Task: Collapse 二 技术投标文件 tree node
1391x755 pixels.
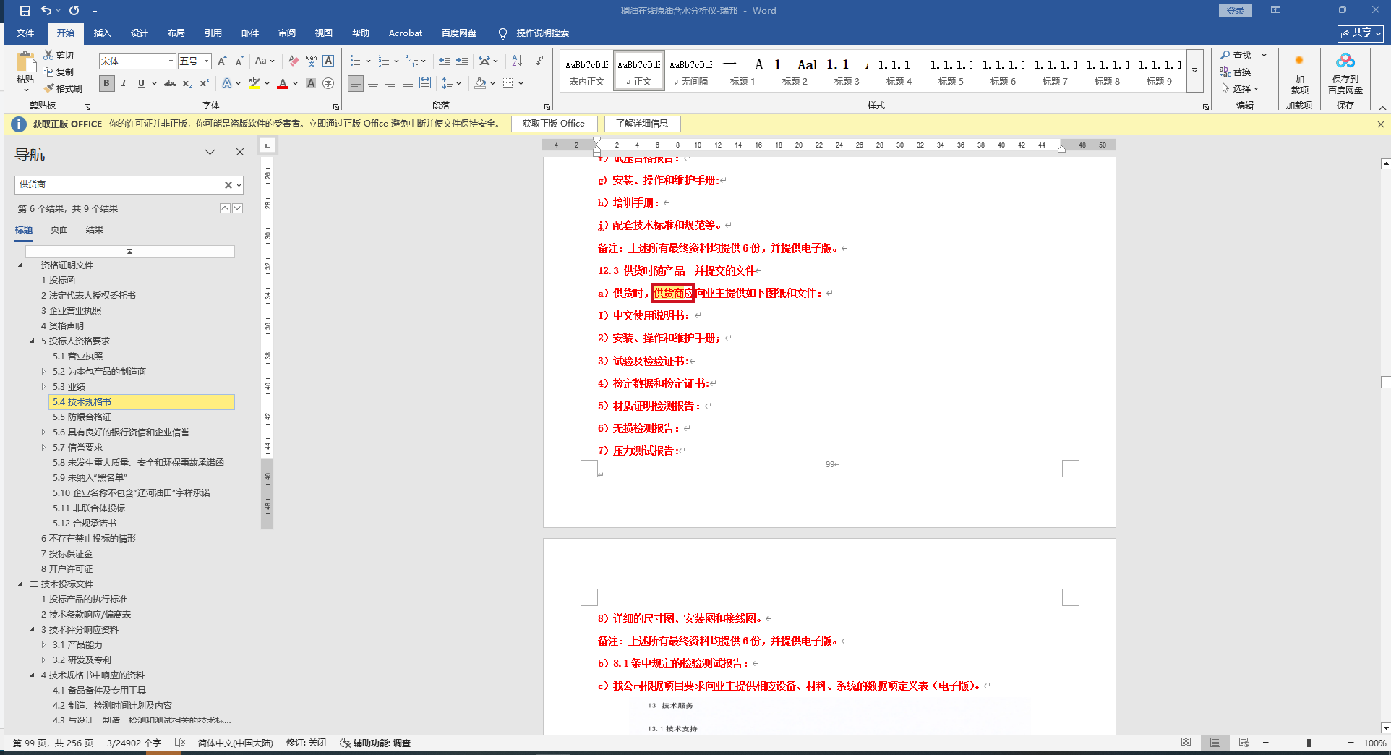Action: tap(20, 584)
